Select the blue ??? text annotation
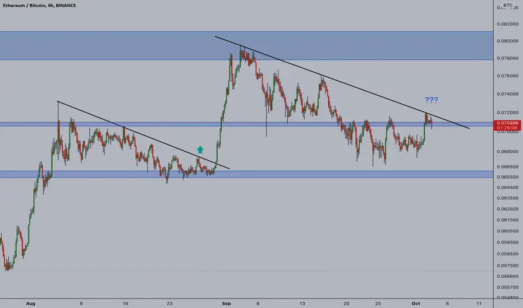 pyautogui.click(x=432, y=100)
